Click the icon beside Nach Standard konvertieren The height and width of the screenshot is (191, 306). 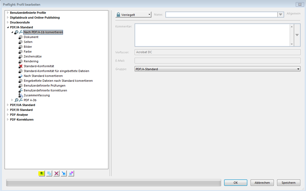tap(21, 76)
